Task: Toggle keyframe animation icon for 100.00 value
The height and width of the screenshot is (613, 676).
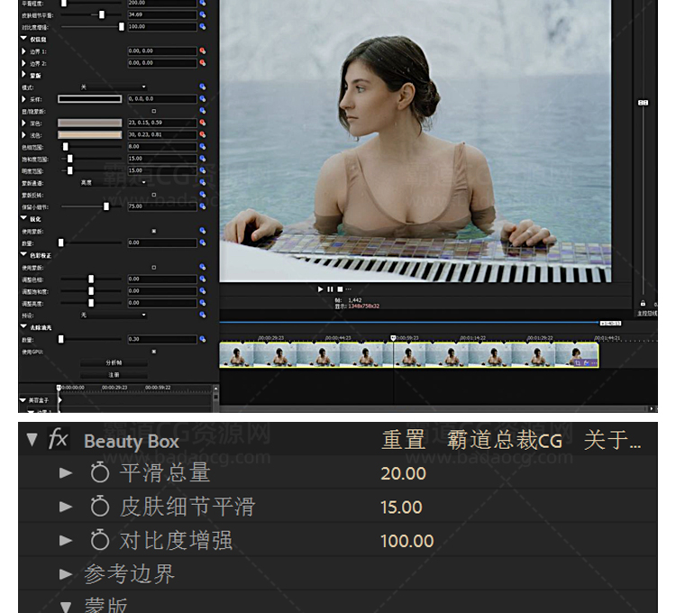Action: [x=202, y=27]
